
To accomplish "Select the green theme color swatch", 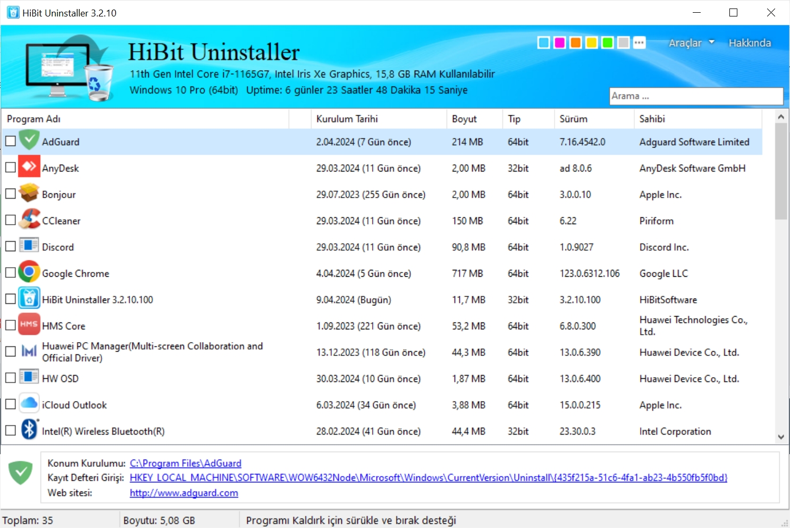I will point(608,42).
